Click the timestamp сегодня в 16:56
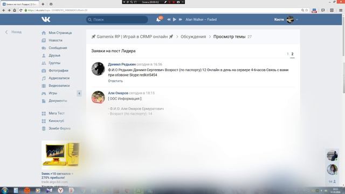This screenshot has width=345, height=194. pyautogui.click(x=149, y=65)
